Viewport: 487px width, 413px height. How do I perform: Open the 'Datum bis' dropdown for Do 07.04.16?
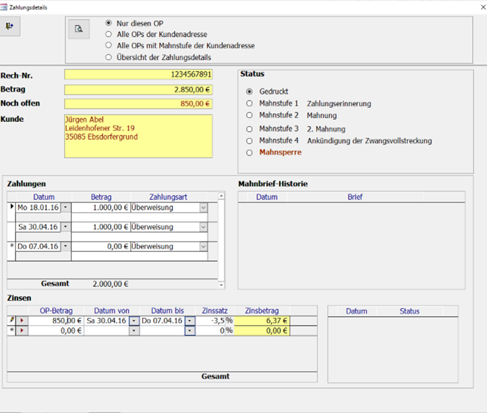pyautogui.click(x=190, y=321)
